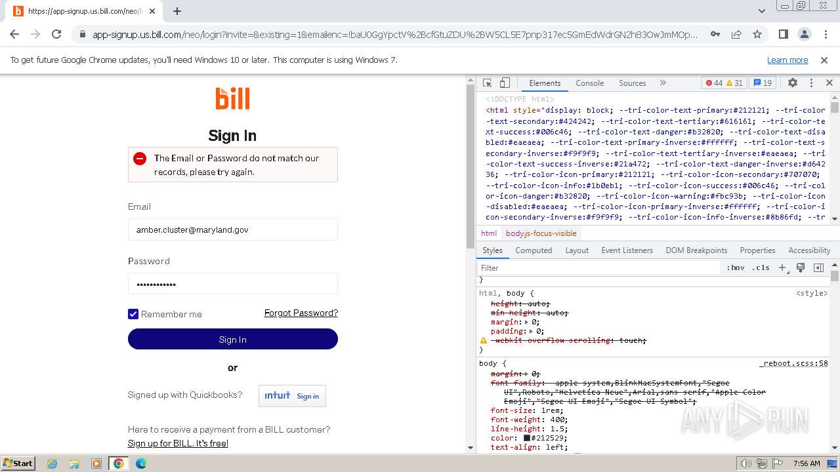840x472 pixels.
Task: Expand margin shorthand in html, body rule
Action: tap(526, 322)
